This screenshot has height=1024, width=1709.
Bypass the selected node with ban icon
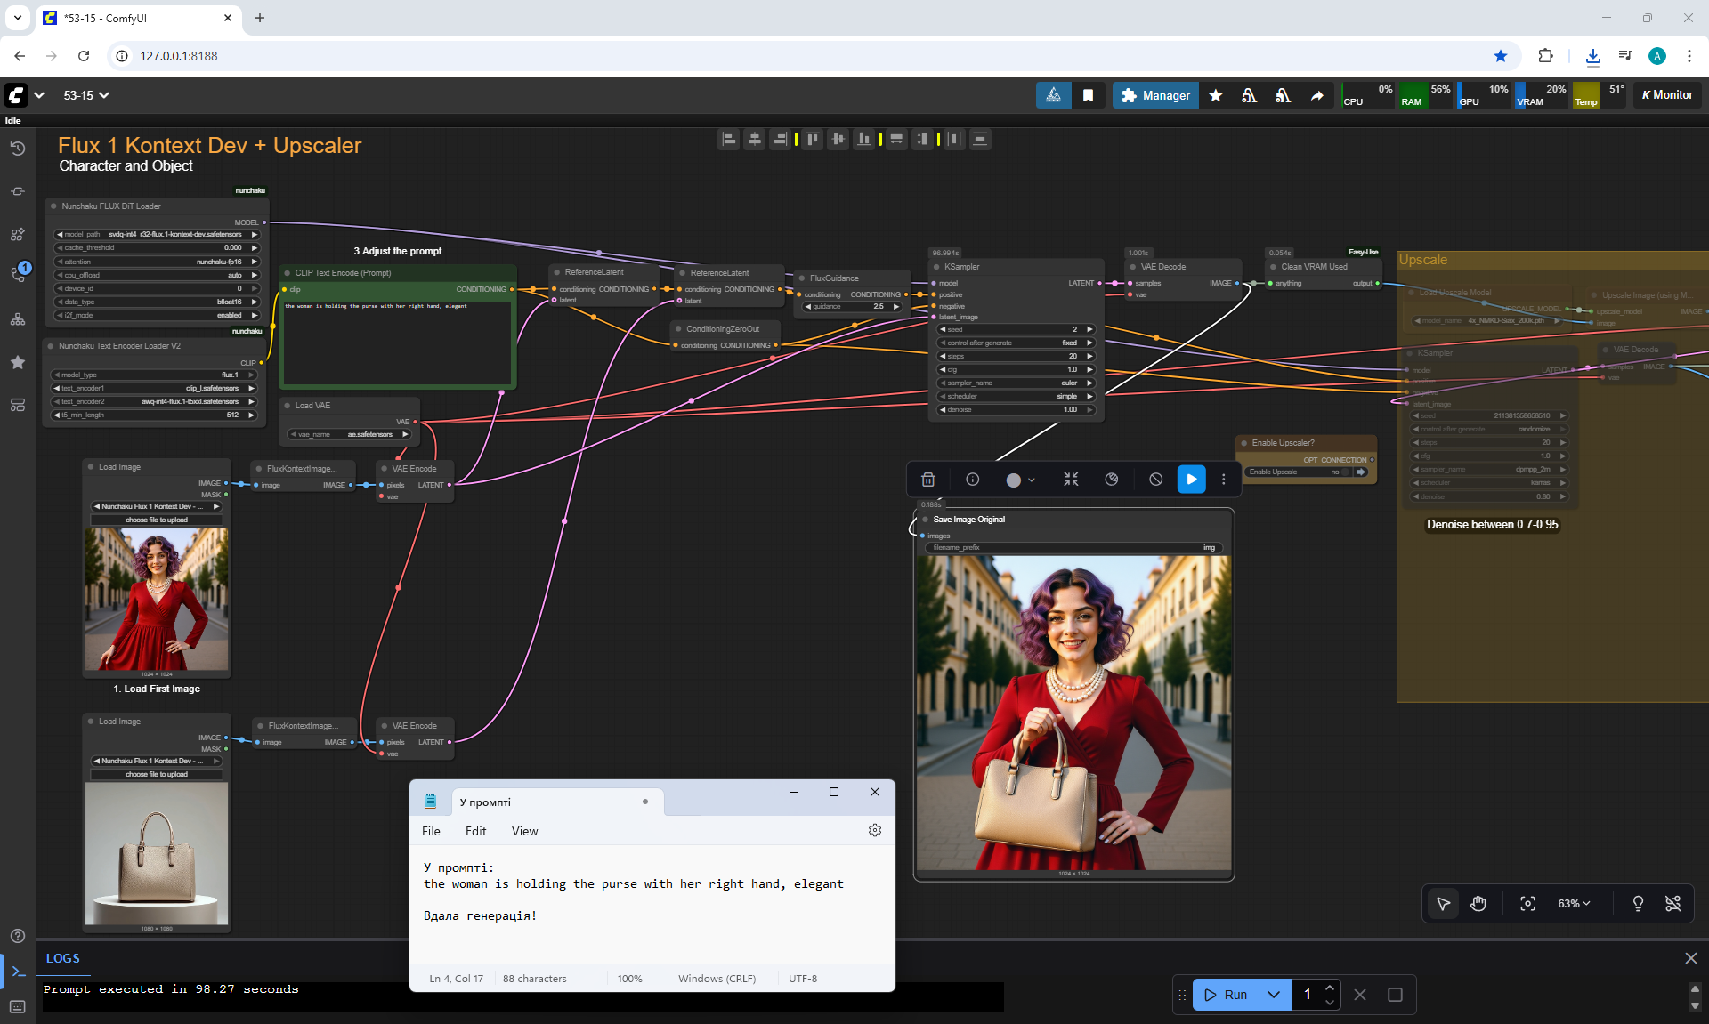(1155, 480)
